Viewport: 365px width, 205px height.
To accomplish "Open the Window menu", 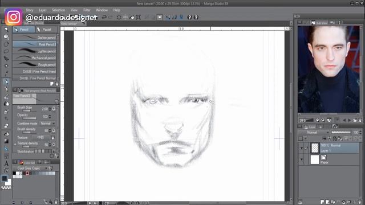I will click(102, 10).
